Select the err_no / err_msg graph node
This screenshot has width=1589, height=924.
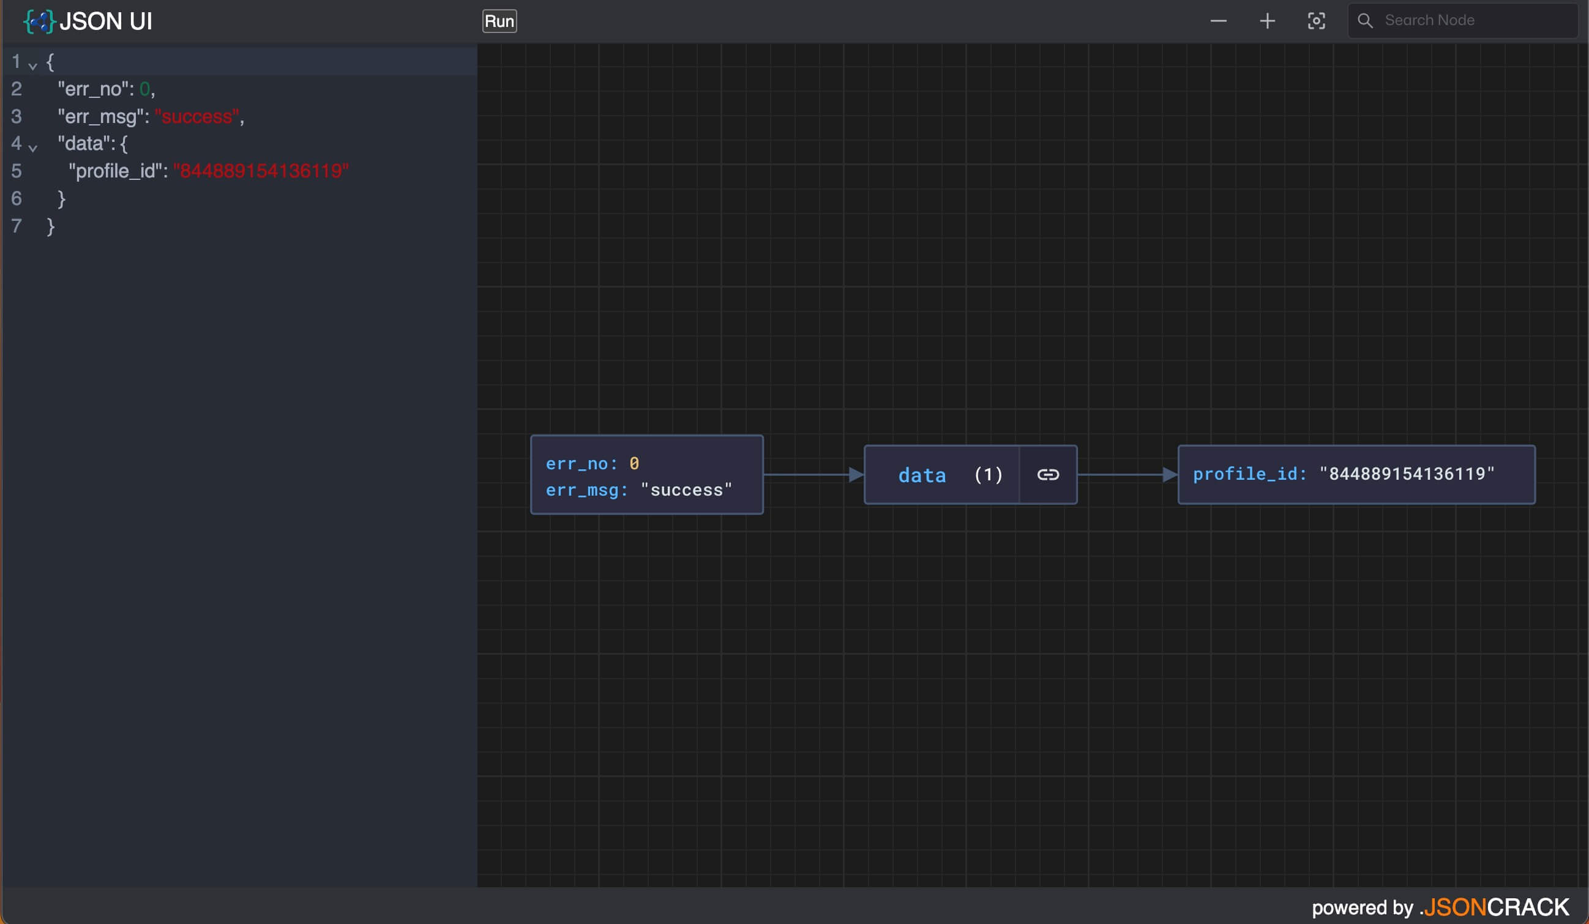[x=647, y=475]
